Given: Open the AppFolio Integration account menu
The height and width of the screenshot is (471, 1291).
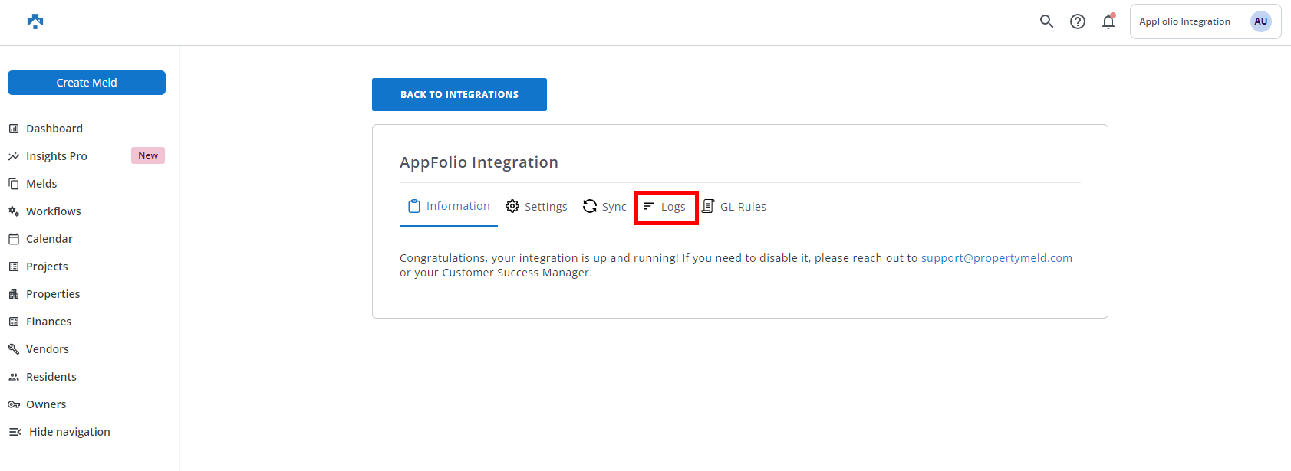Looking at the screenshot, I should 1184,21.
